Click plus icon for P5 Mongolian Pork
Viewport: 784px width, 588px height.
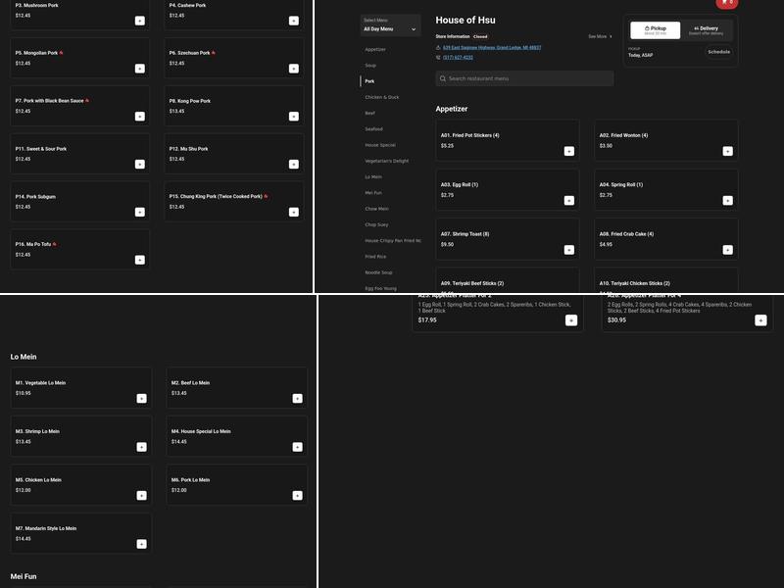coord(139,69)
